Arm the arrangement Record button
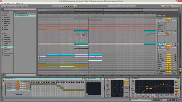 [x=69, y=6]
